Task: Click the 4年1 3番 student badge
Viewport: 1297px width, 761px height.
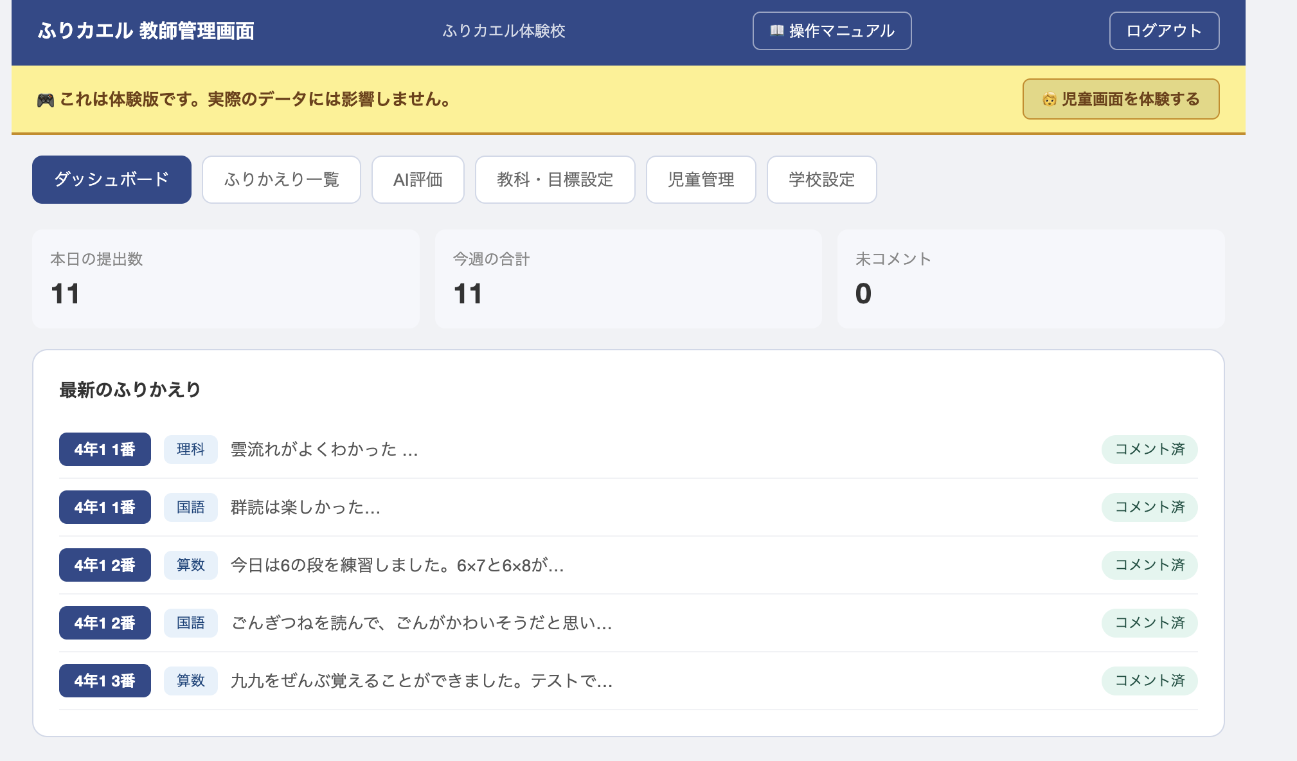Action: pos(105,681)
